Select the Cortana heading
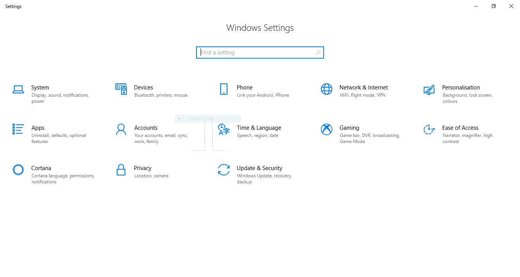 [x=41, y=168]
